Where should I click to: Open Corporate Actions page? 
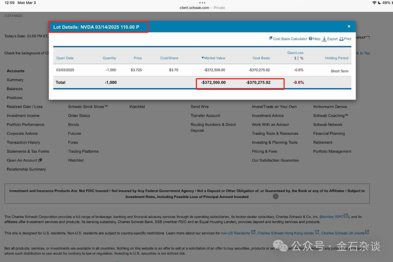click(22, 134)
